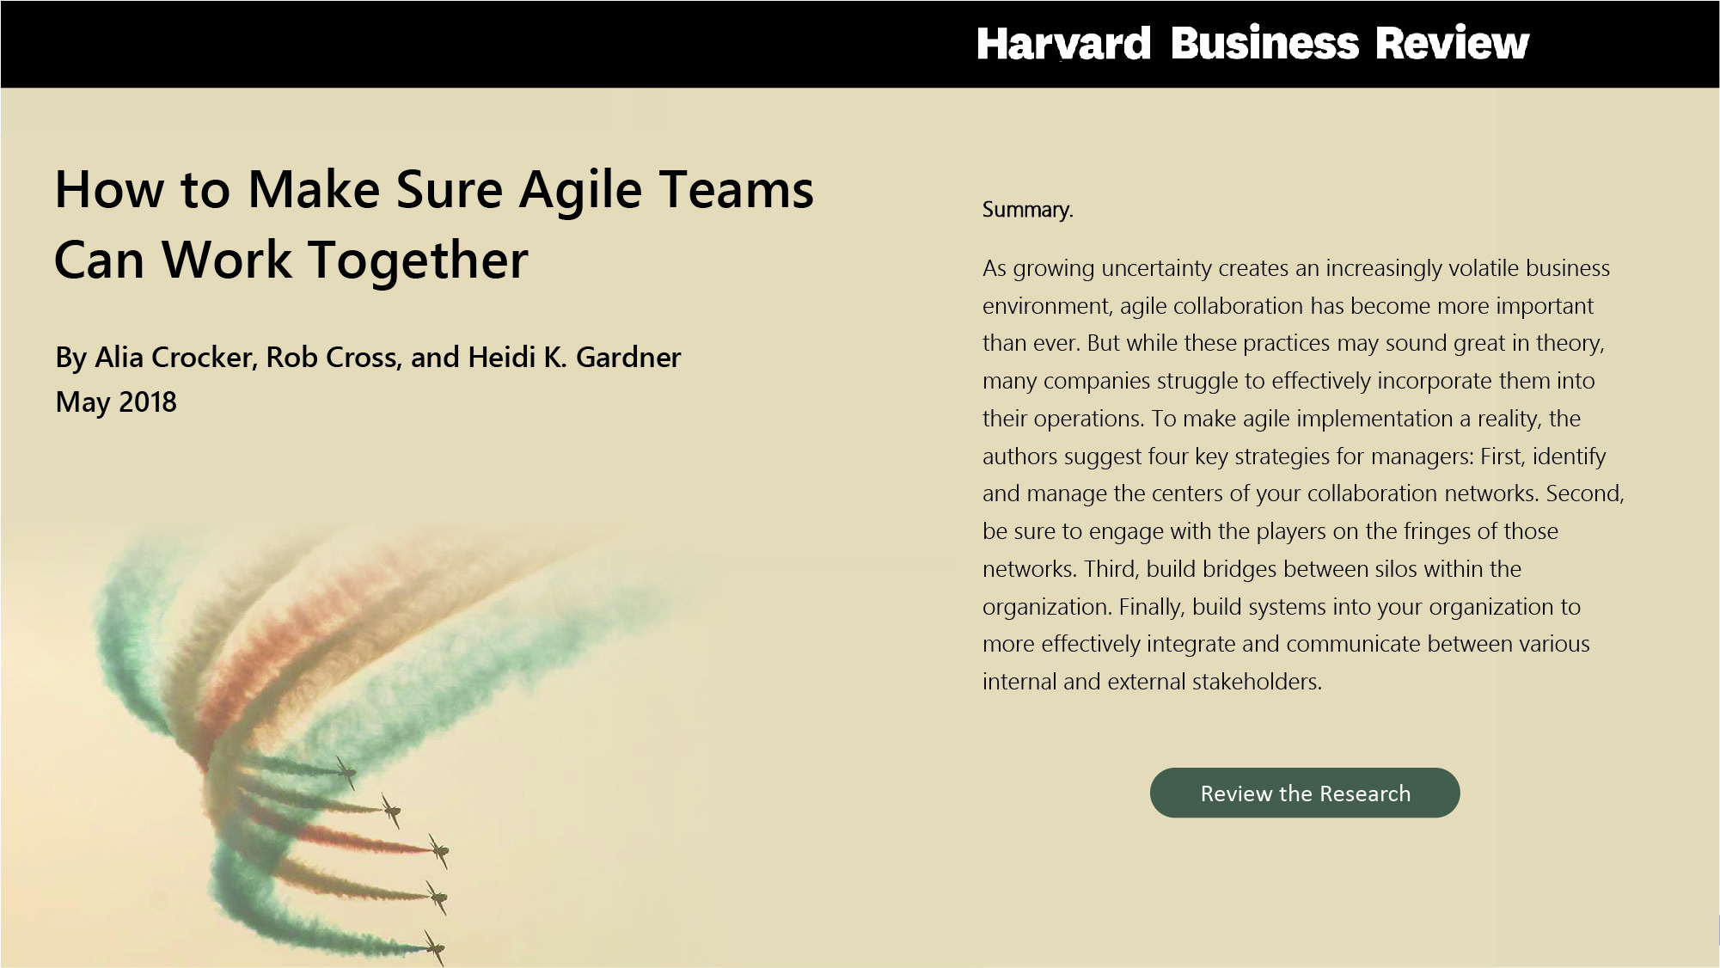Select the second jet from the top
Viewport: 1720px width, 968px height.
tap(392, 810)
